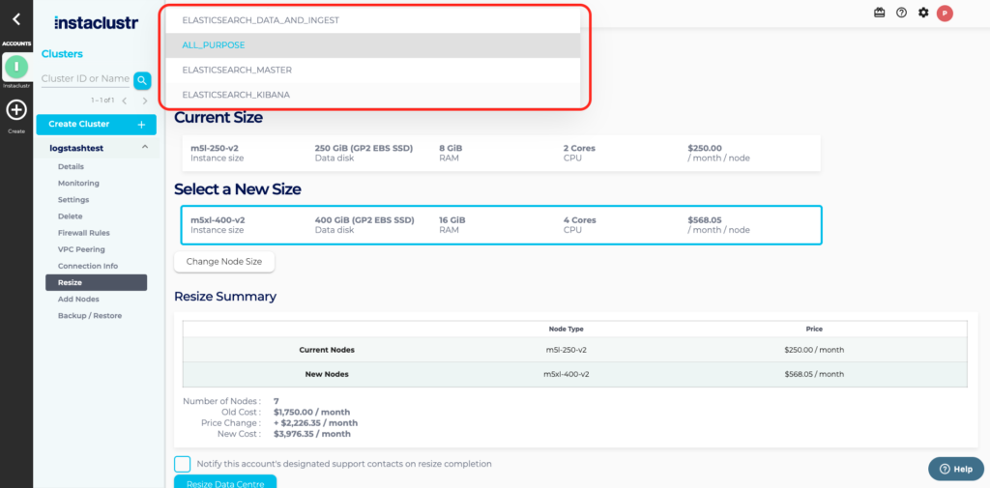990x488 pixels.
Task: Select the Instaclustr account avatar
Action: (x=15, y=67)
